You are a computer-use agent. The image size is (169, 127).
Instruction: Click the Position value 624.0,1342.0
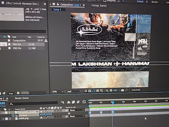(x=46, y=114)
